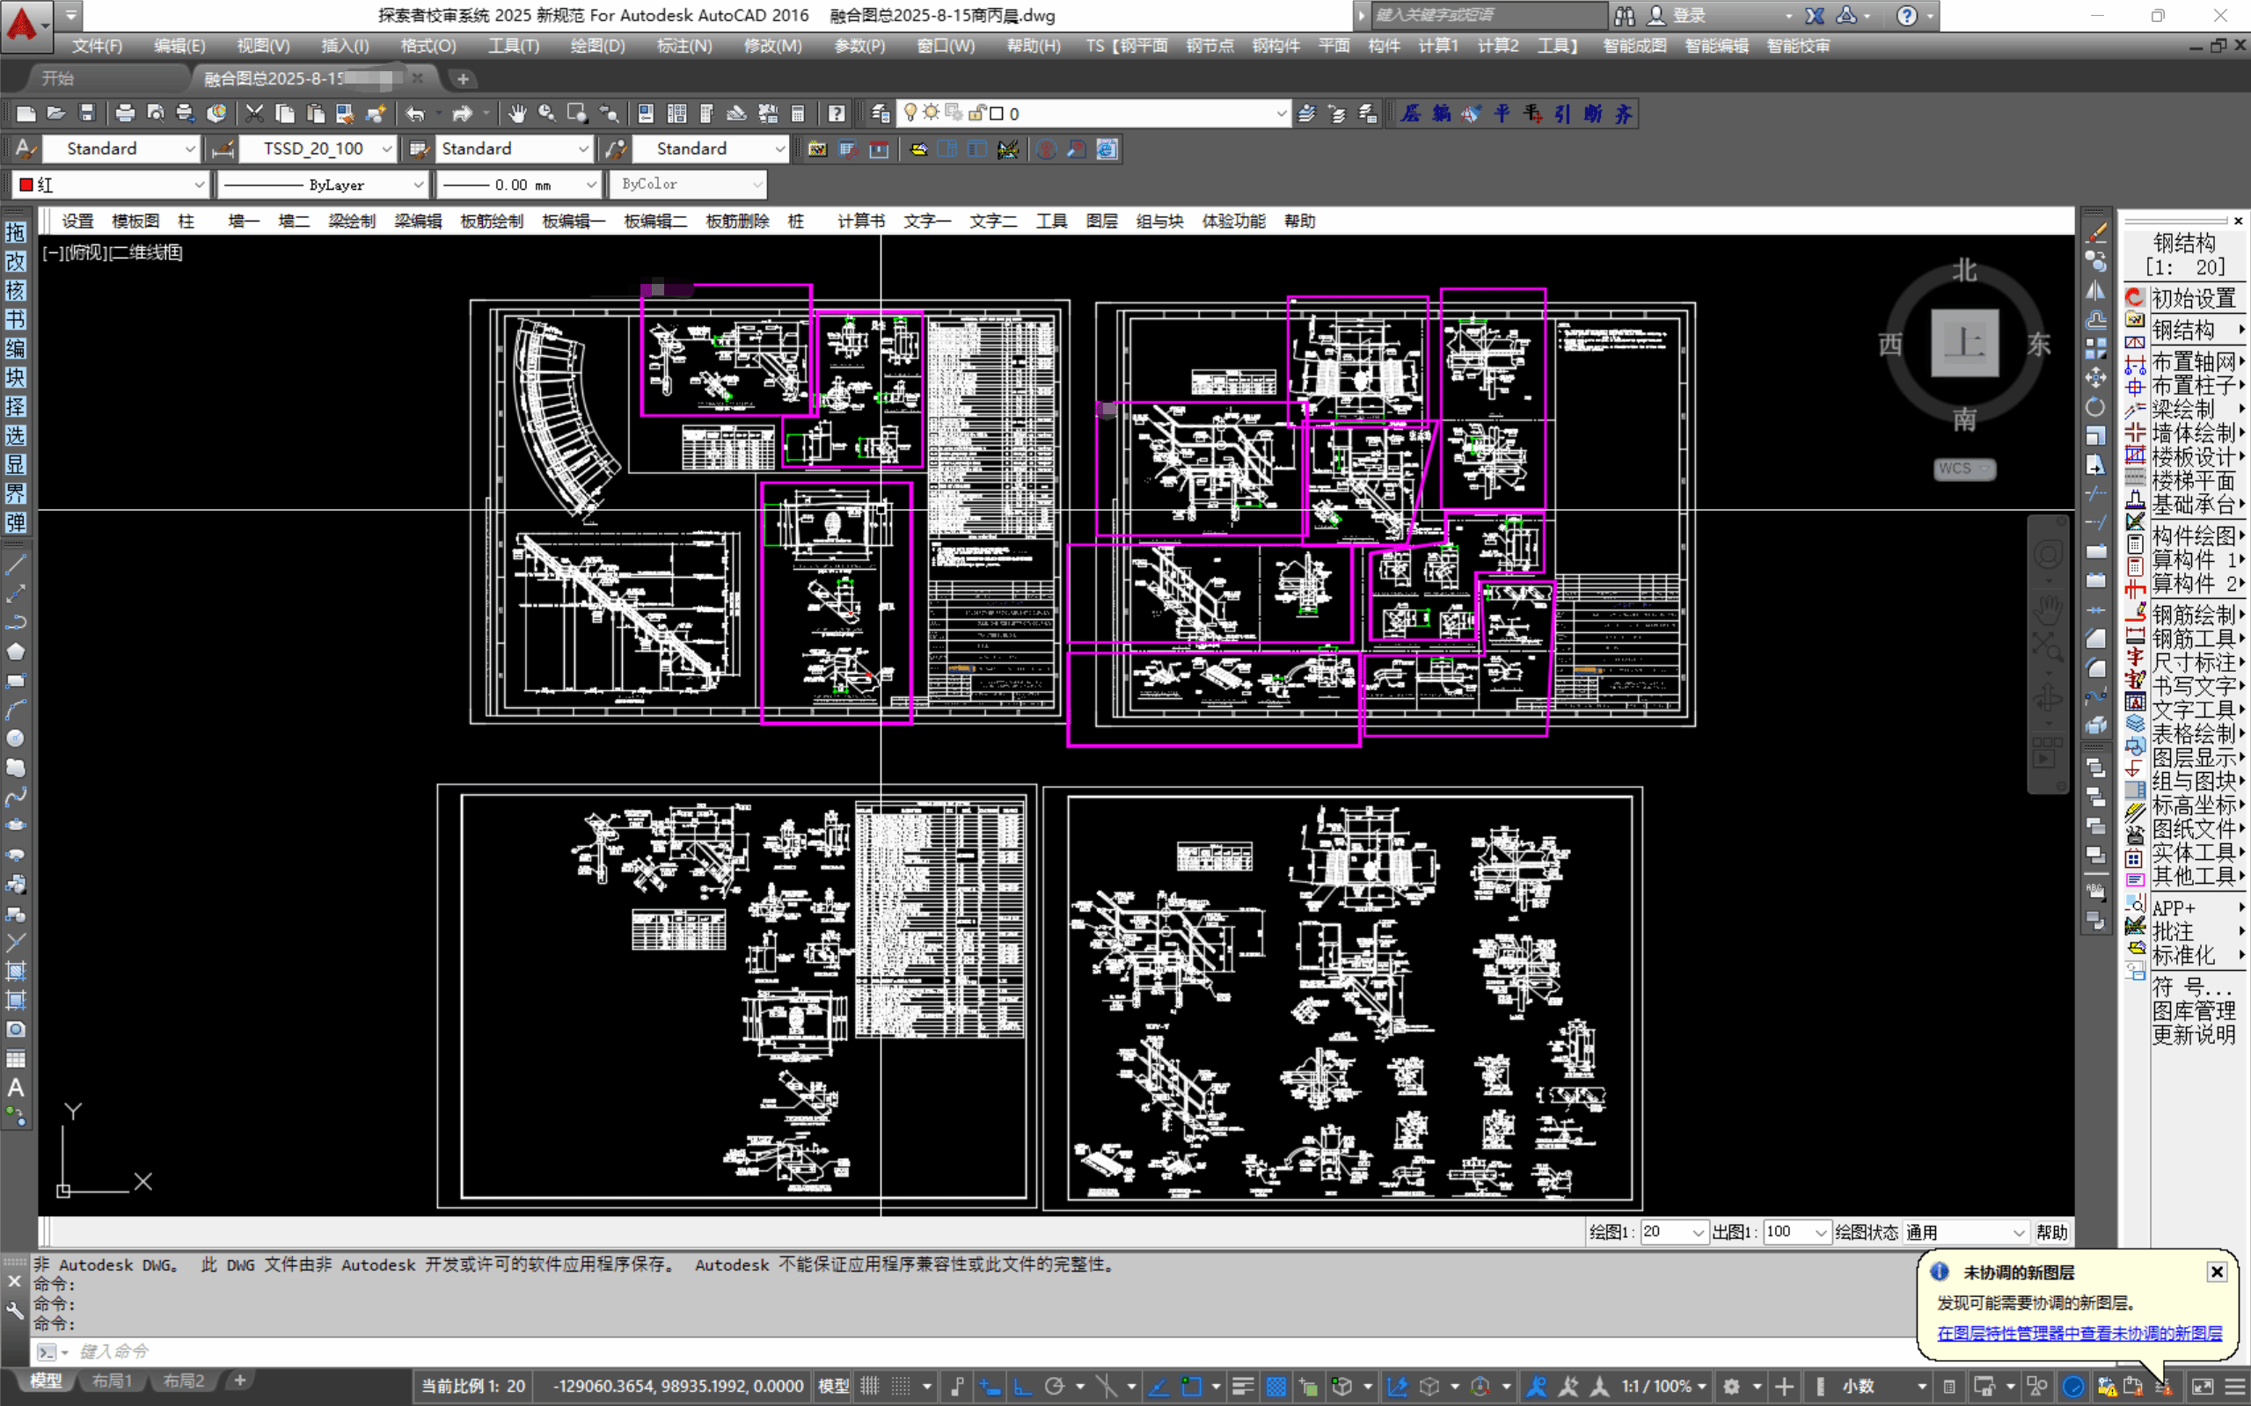Switch to the 布局1 layout tab

pos(113,1381)
